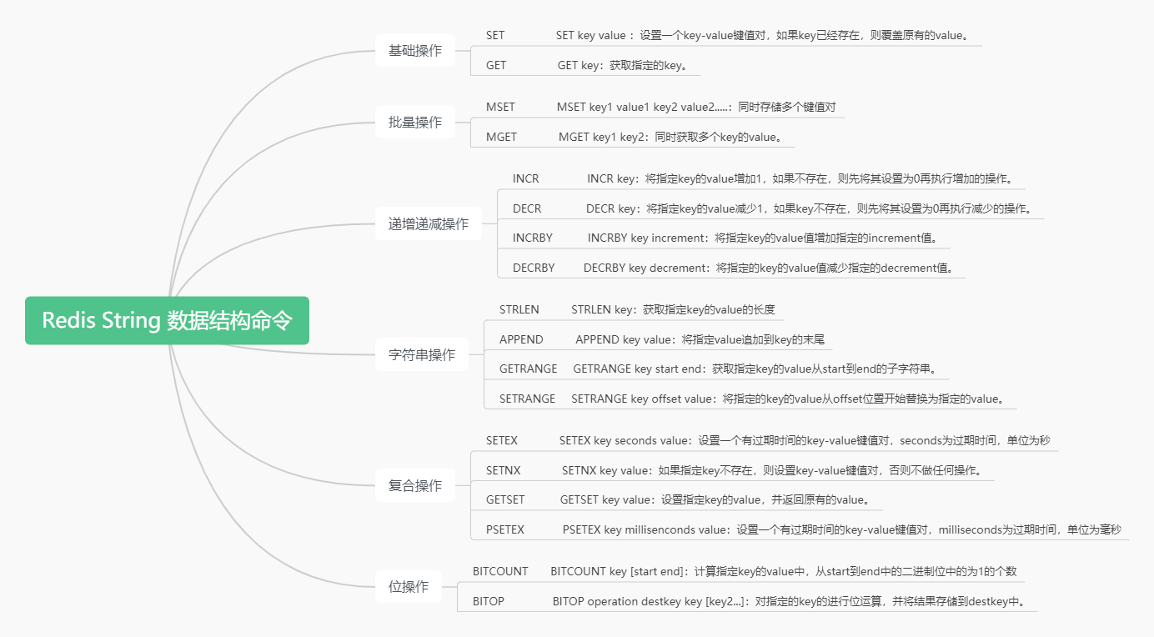1154x637 pixels.
Task: Click the short MGET label under 批量操作
Action: click(x=501, y=137)
